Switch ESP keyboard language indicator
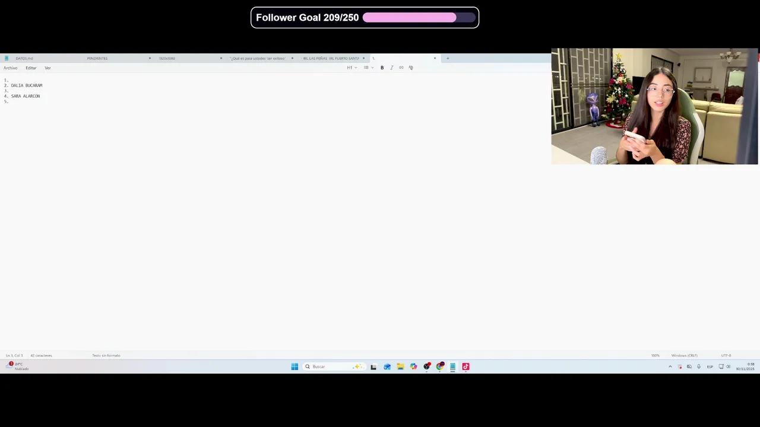Viewport: 760px width, 427px height. click(710, 367)
